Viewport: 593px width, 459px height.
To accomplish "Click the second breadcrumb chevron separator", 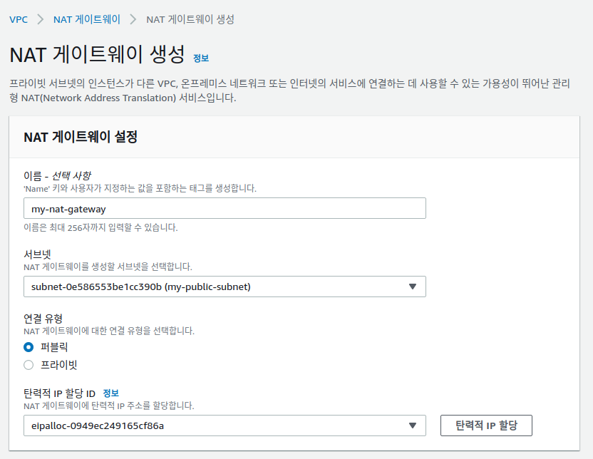I will 133,19.
